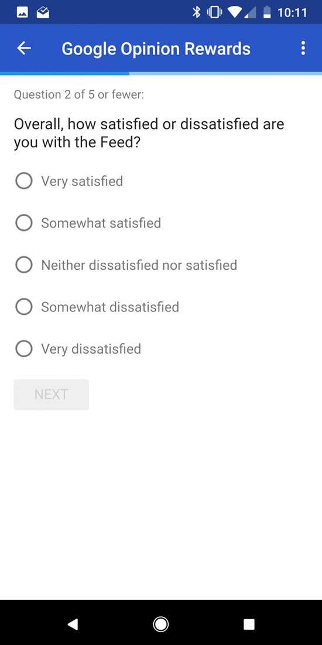Screen dimensions: 322x645
Task: Tap the picture notification icon
Action: (x=22, y=13)
